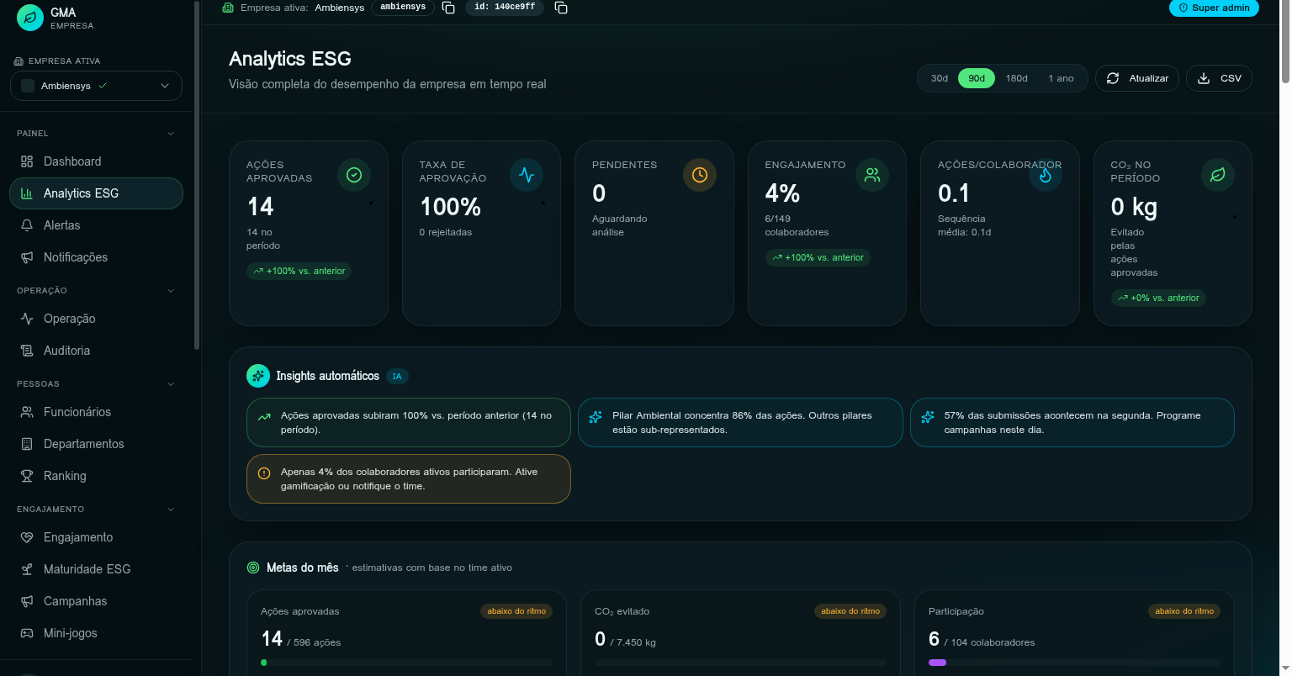Viewport: 1292px width, 676px height.
Task: Click the CO₂ evitado goal progress bar
Action: (x=740, y=663)
